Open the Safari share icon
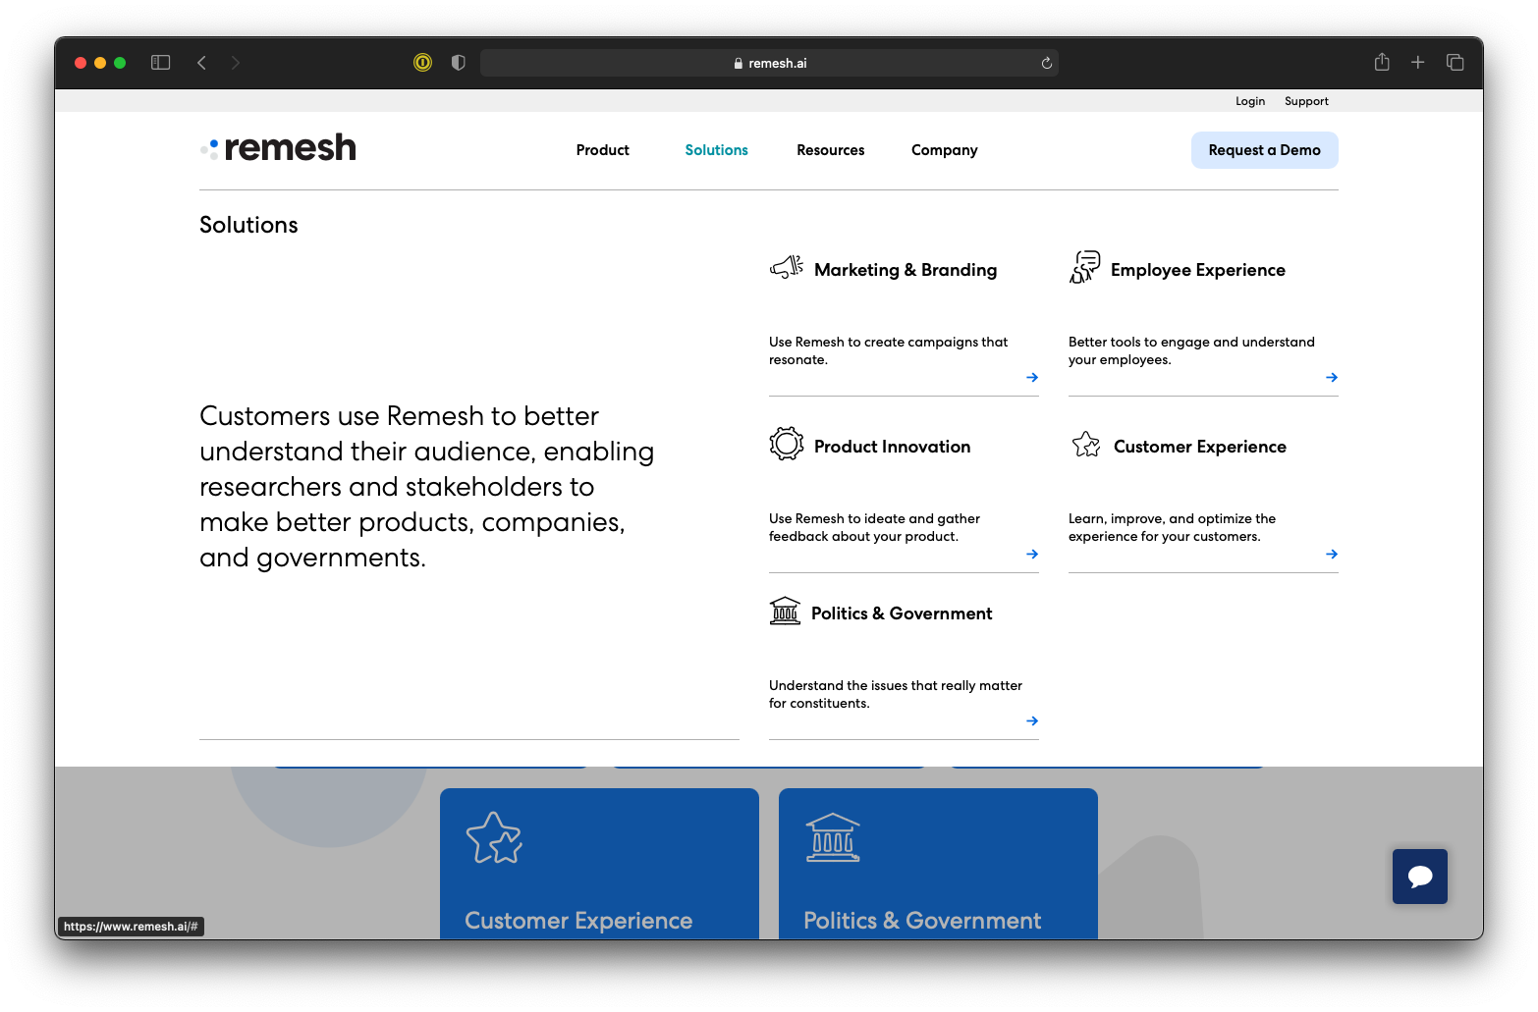The height and width of the screenshot is (1012, 1538). pos(1382,62)
